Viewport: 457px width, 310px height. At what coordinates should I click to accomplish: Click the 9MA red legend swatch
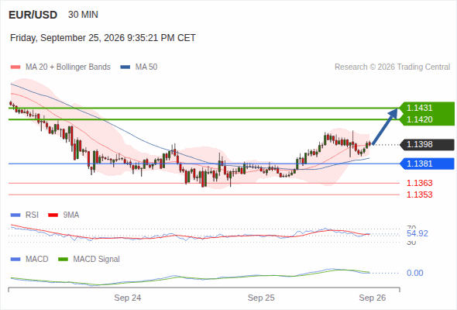(x=53, y=215)
